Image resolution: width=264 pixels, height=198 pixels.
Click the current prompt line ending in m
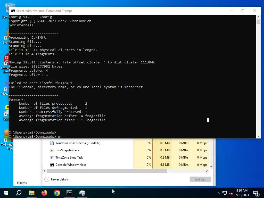click(x=35, y=136)
